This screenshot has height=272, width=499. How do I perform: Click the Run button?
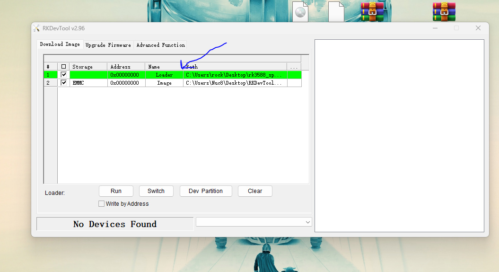(116, 191)
